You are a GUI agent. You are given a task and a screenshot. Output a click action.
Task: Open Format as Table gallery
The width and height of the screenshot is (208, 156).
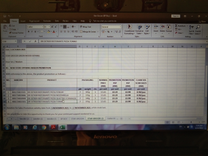[139, 30]
